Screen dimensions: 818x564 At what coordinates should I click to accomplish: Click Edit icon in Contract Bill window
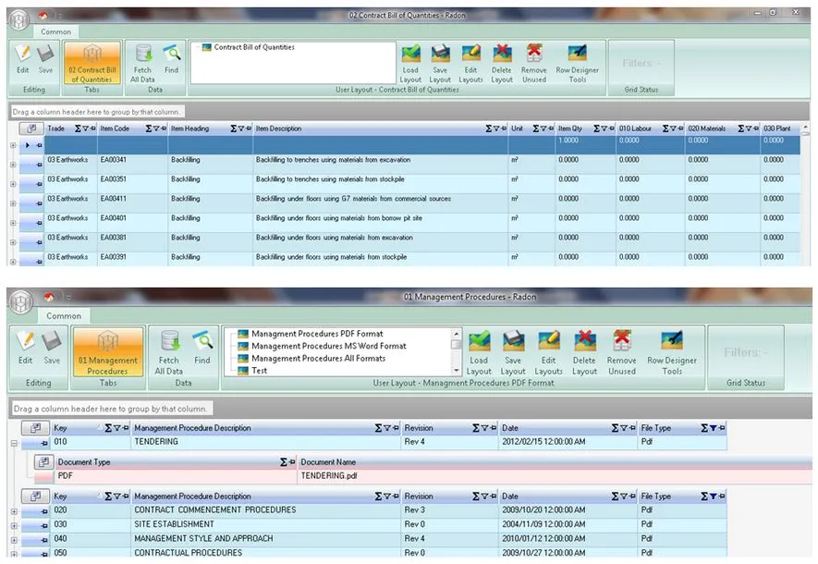pyautogui.click(x=22, y=59)
